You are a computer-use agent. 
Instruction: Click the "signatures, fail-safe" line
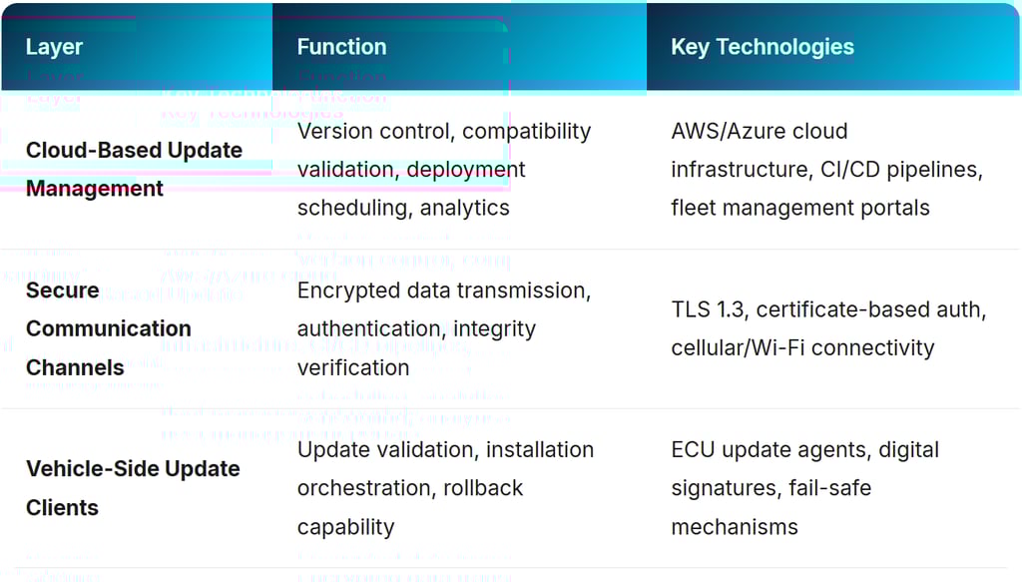coord(770,488)
